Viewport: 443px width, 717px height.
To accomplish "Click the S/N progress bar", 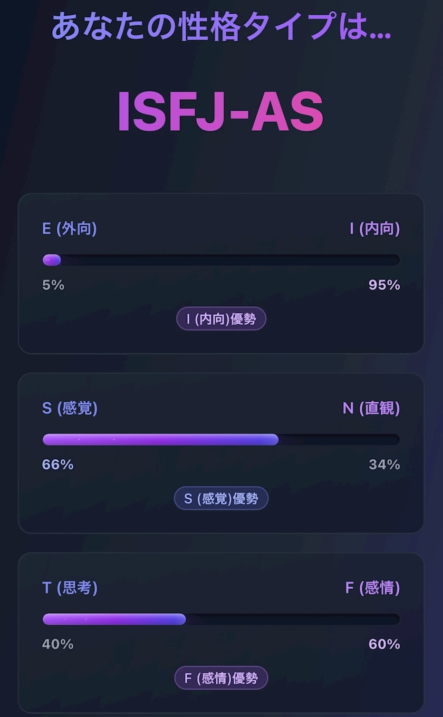I will (x=221, y=440).
